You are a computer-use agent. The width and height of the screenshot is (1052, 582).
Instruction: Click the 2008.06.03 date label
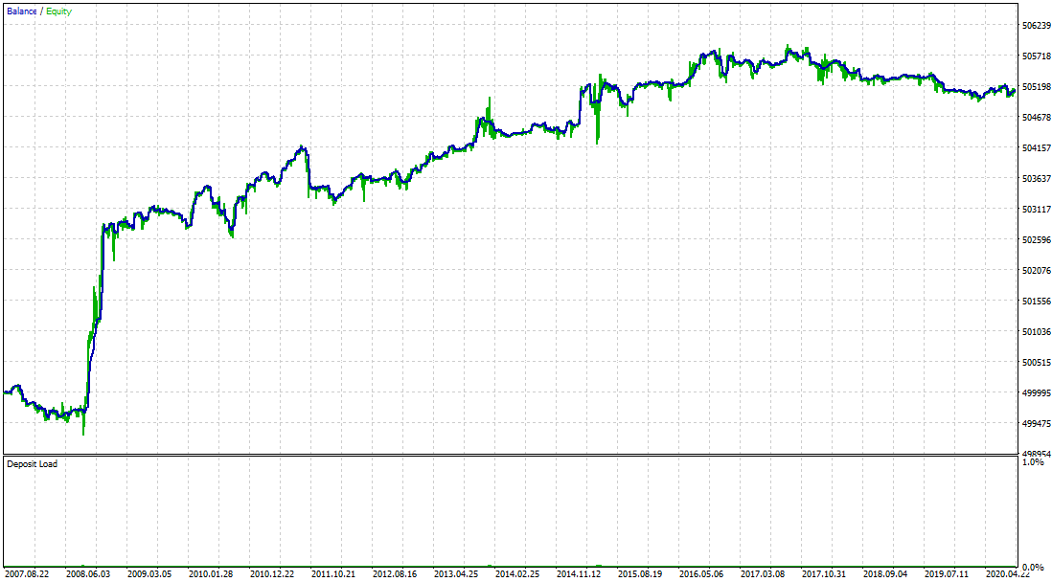coord(88,574)
